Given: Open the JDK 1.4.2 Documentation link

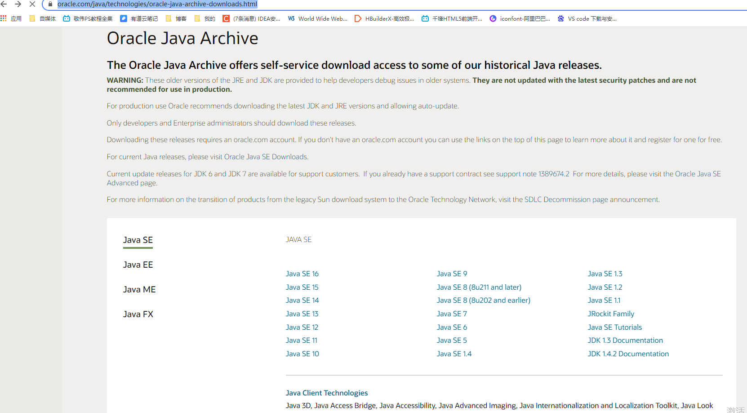Looking at the screenshot, I should [628, 354].
